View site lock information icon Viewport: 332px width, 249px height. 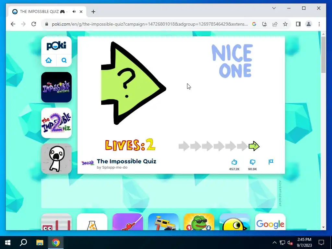pyautogui.click(x=47, y=24)
